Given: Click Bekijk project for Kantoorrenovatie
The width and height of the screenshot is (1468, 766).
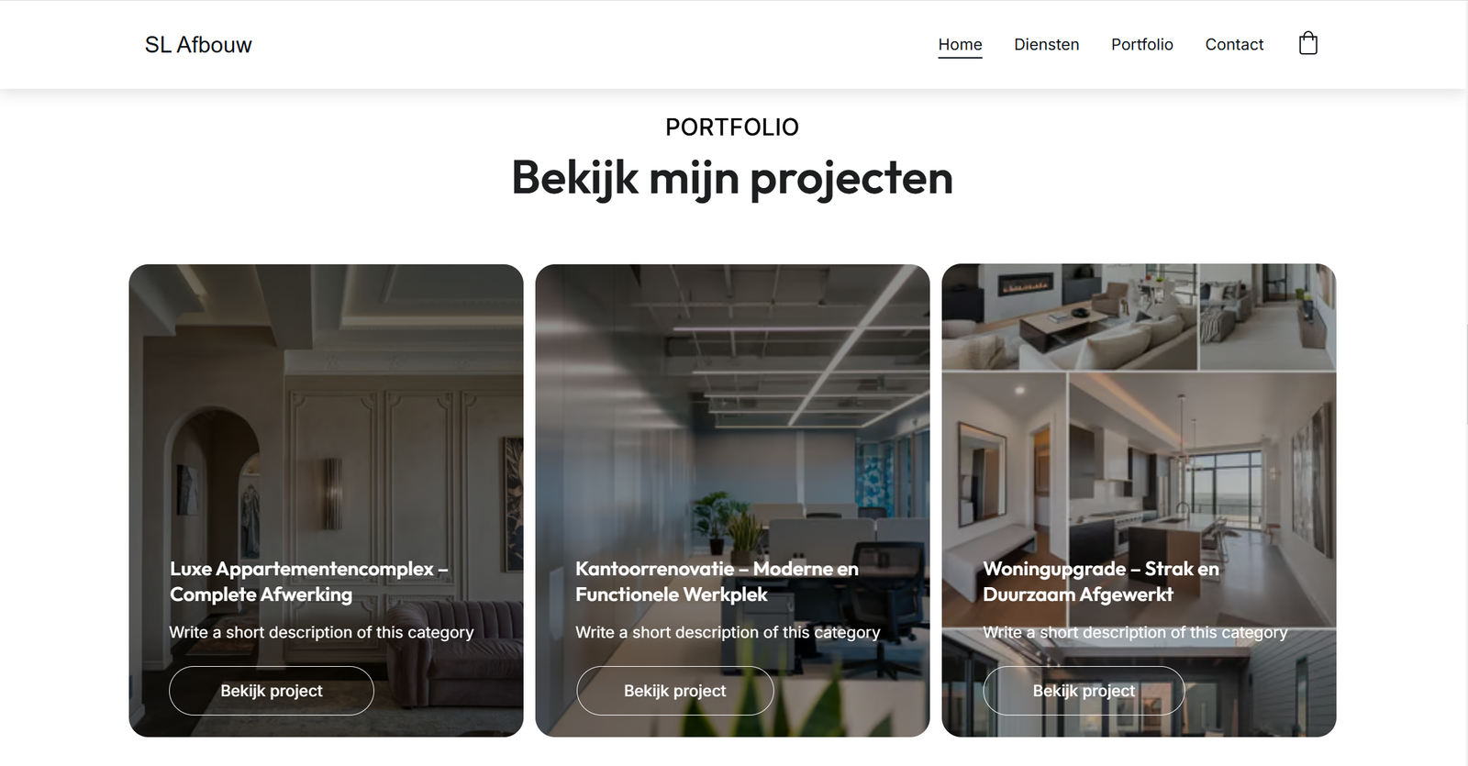Looking at the screenshot, I should tap(675, 691).
